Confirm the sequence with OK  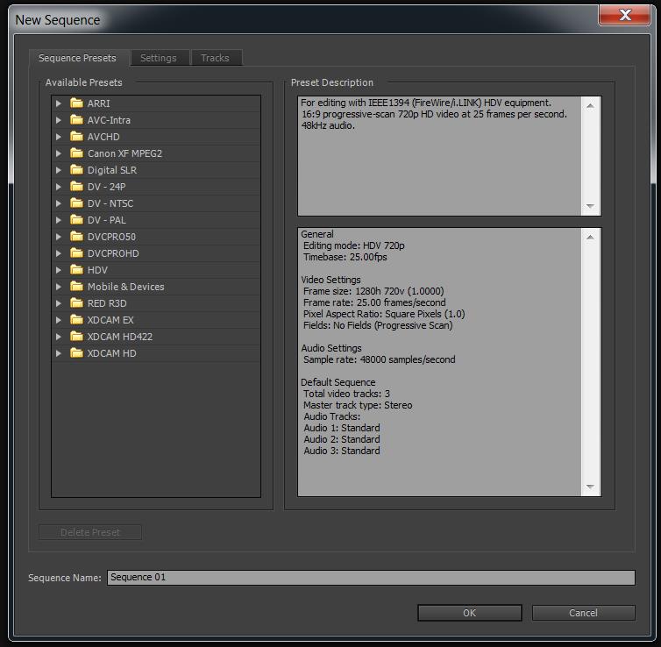(469, 613)
